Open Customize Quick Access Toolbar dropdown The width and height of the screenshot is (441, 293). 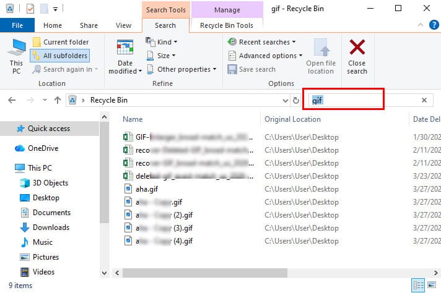tap(55, 9)
